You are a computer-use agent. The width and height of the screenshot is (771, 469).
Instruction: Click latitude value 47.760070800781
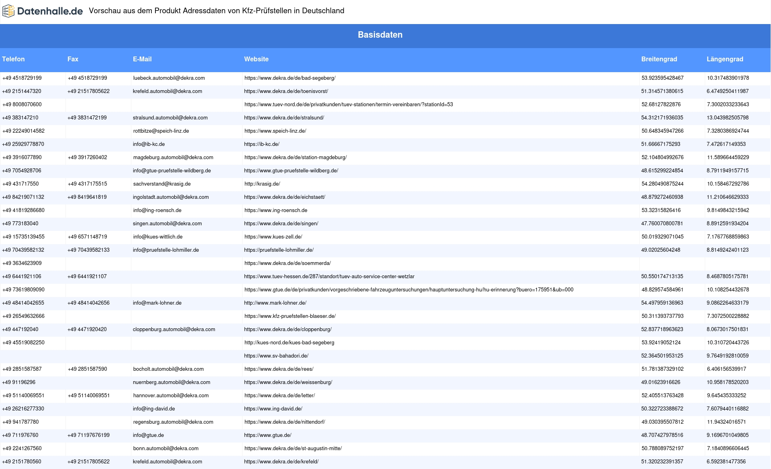pos(662,224)
